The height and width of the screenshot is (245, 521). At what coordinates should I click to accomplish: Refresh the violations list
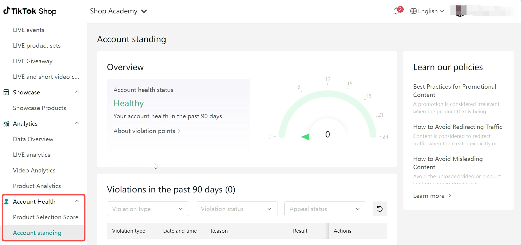pyautogui.click(x=379, y=209)
